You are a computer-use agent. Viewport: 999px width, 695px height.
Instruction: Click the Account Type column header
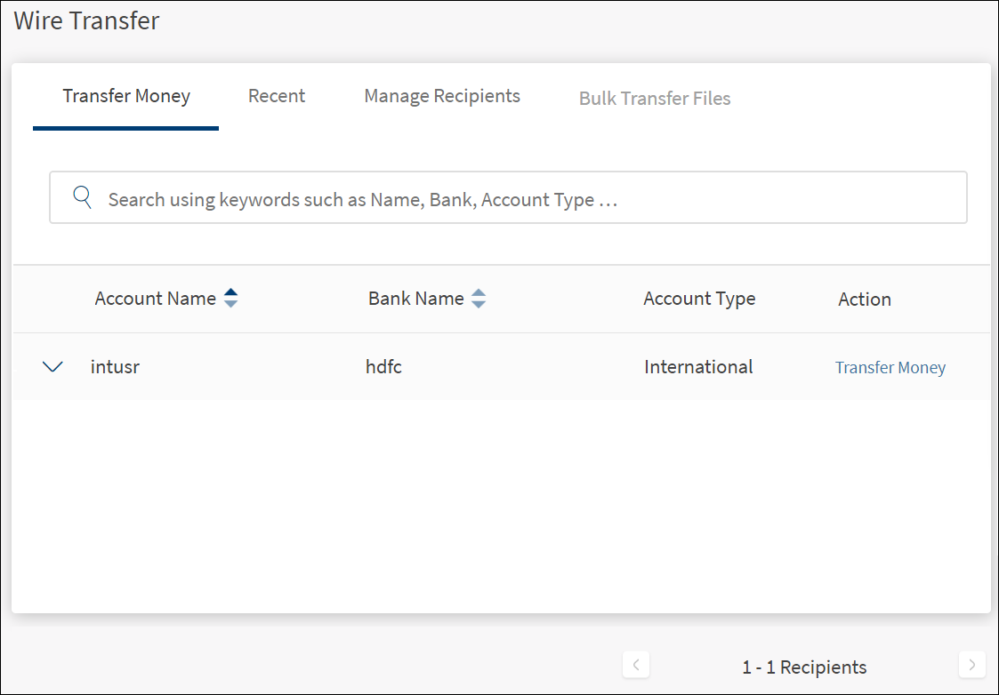pos(699,299)
